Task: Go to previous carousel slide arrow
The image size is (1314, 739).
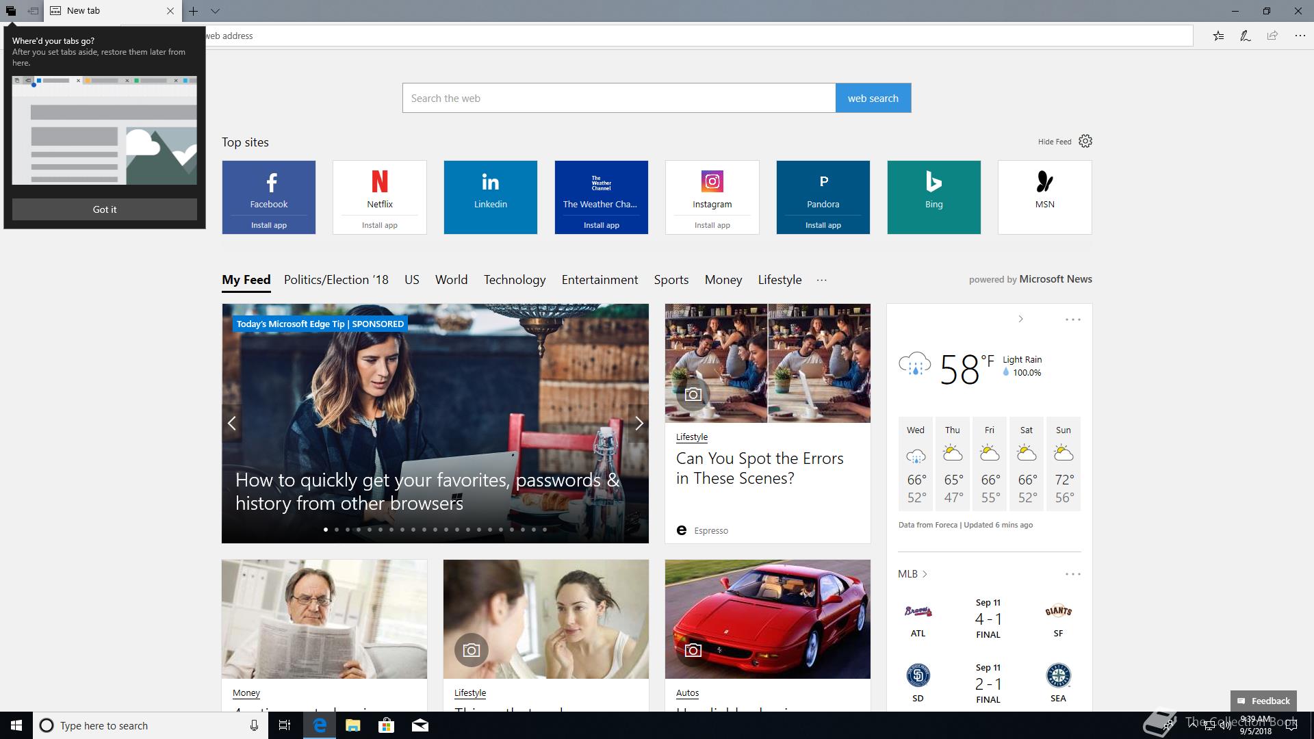Action: (x=232, y=424)
